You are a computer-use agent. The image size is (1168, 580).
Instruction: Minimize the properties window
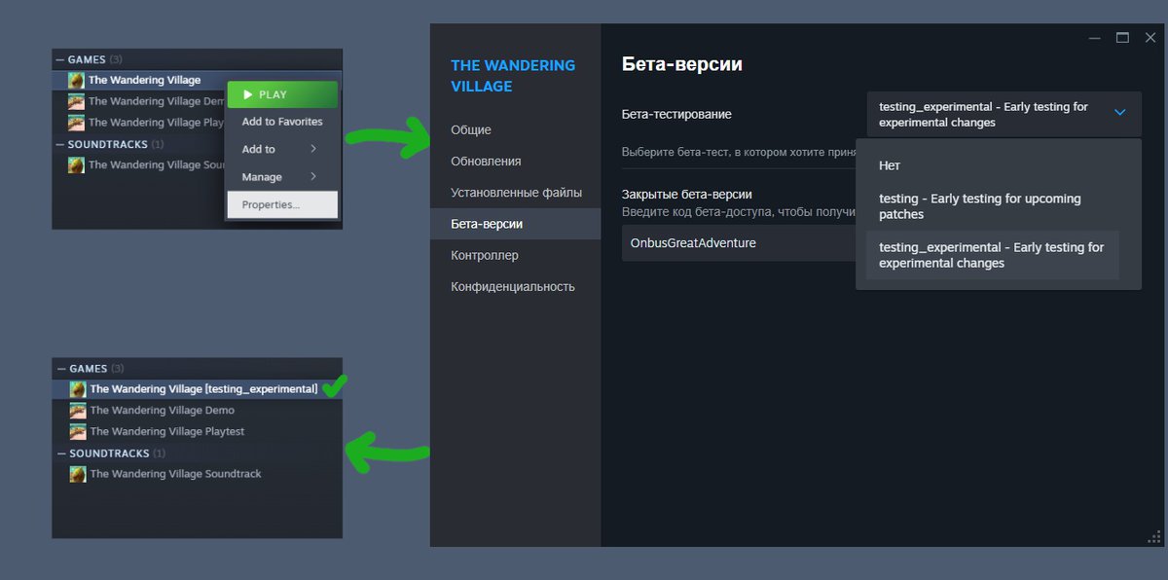coord(1095,38)
